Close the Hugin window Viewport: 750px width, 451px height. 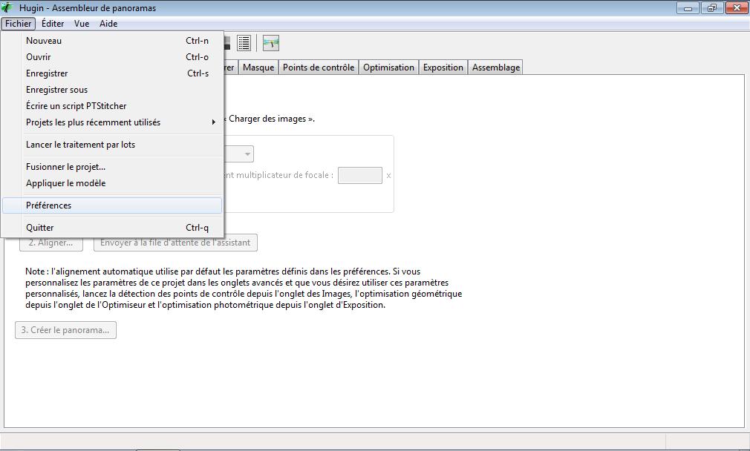click(737, 8)
